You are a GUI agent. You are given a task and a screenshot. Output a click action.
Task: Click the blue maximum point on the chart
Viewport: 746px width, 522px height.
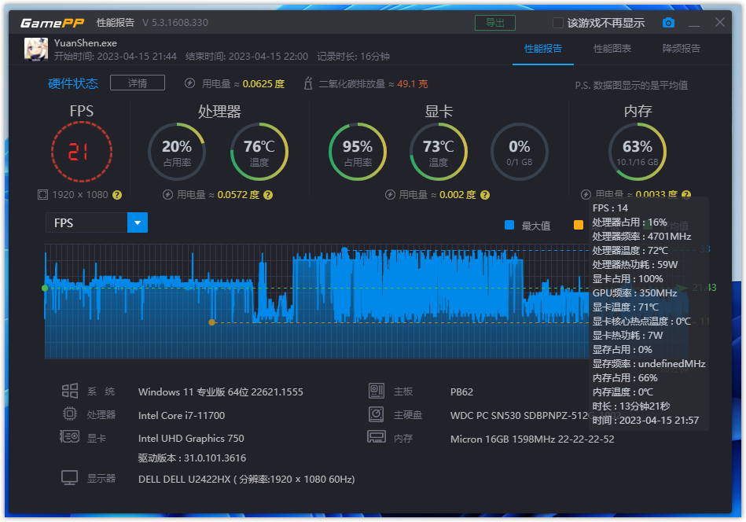click(x=345, y=250)
